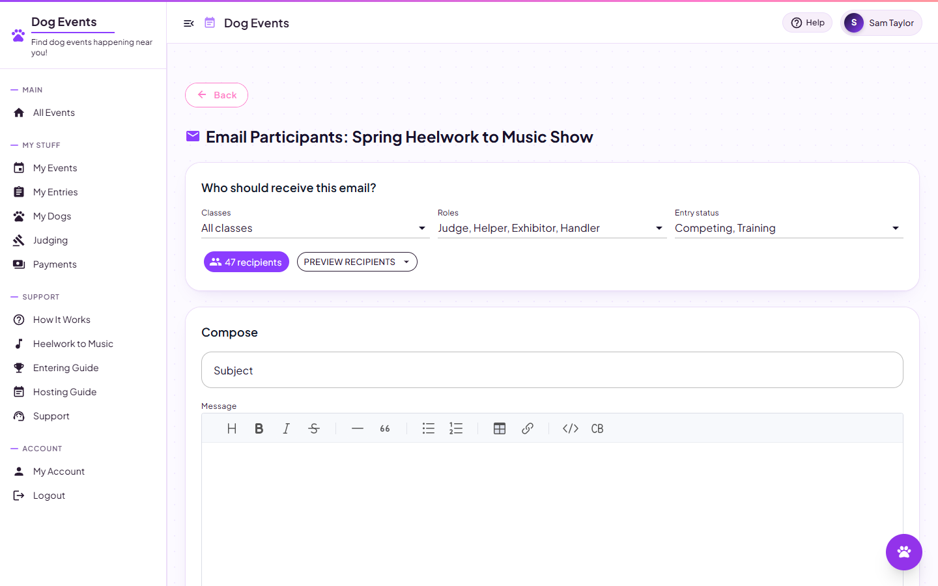
Task: Open My Entries page
Action: 83,192
